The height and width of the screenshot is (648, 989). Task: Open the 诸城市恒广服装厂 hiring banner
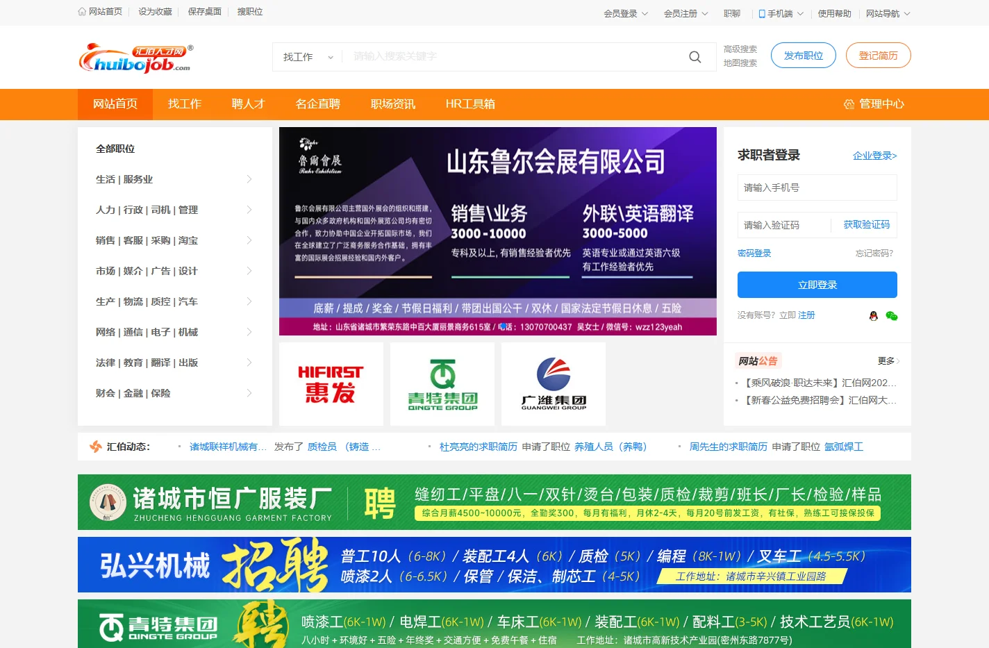(x=495, y=502)
